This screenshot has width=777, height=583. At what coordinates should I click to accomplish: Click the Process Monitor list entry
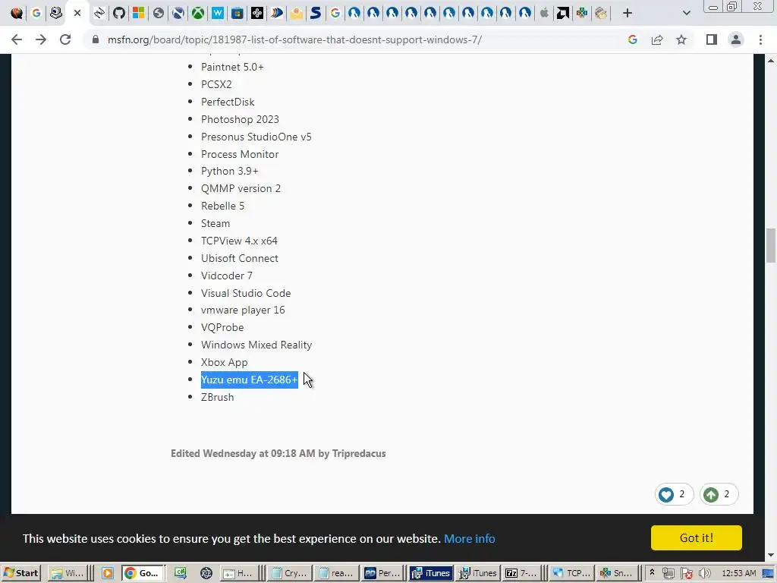(240, 154)
